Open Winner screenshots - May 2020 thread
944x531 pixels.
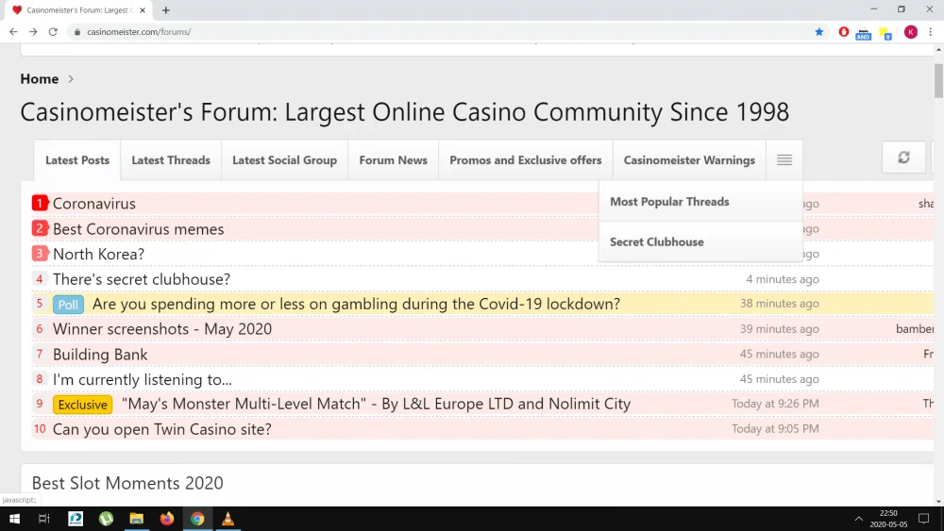162,329
